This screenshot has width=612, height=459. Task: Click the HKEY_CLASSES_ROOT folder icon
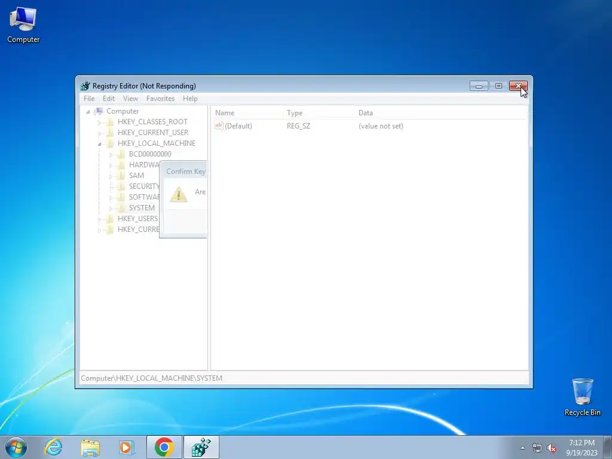pyautogui.click(x=110, y=122)
